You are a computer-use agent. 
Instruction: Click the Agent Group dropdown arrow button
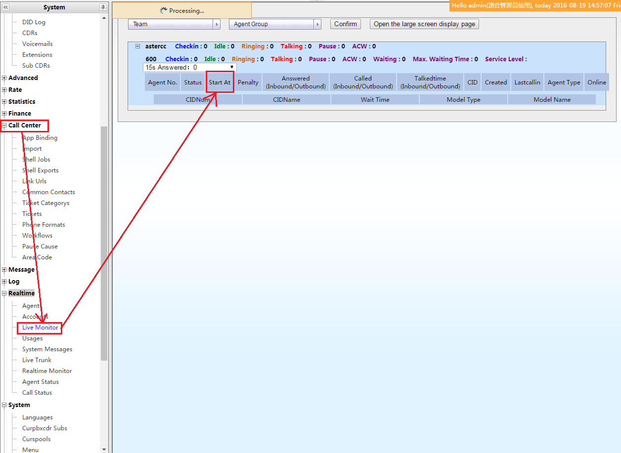coord(317,24)
